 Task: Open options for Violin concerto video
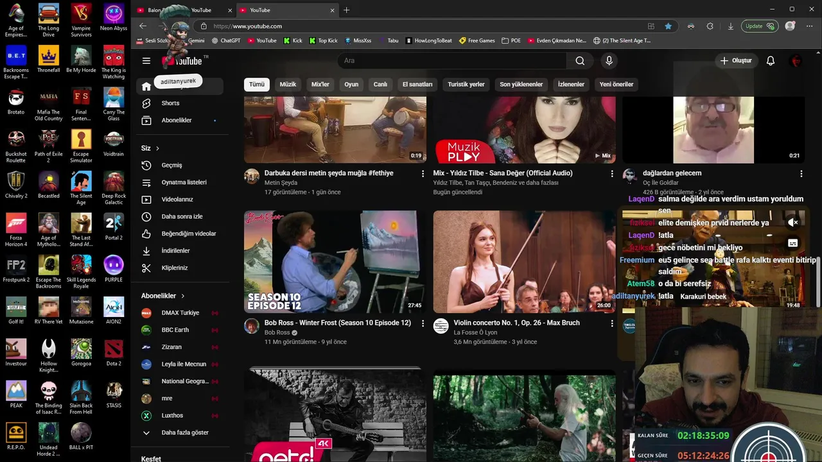[x=612, y=324]
